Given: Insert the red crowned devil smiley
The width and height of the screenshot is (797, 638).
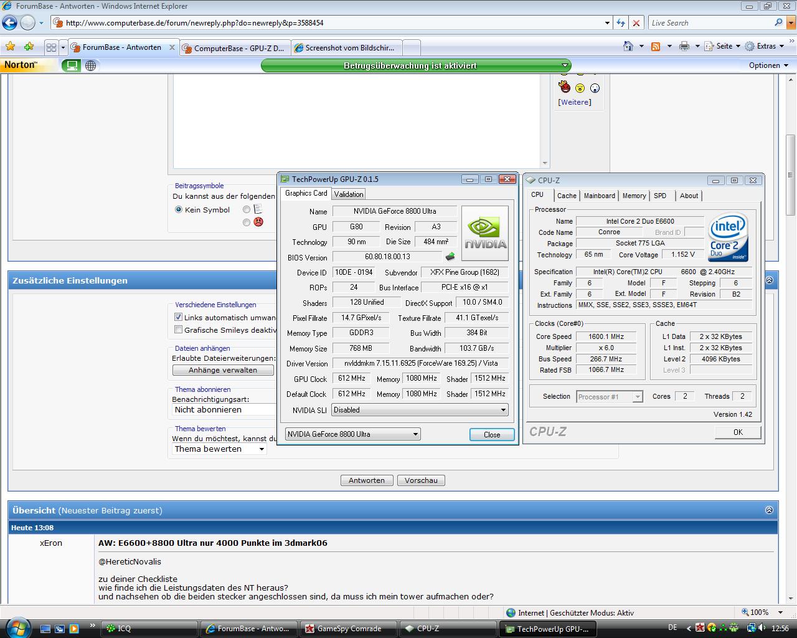Looking at the screenshot, I should [x=565, y=87].
